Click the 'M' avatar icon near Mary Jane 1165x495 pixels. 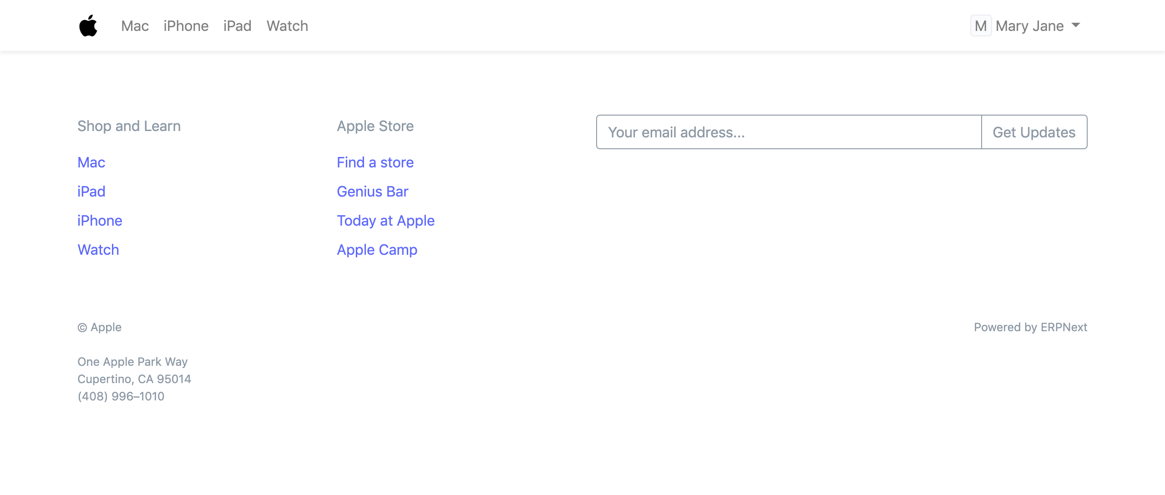tap(982, 26)
